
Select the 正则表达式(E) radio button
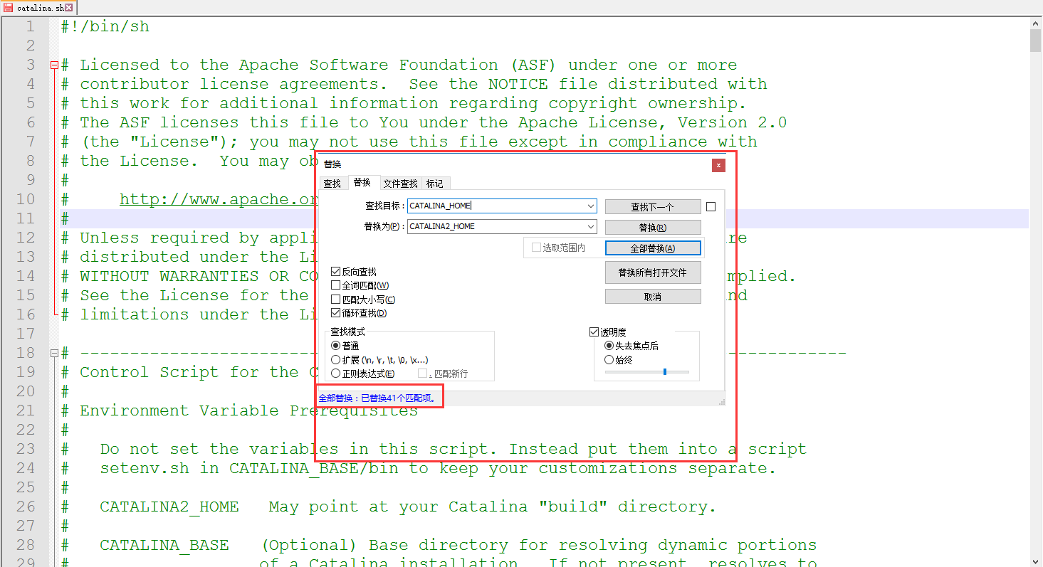(336, 373)
